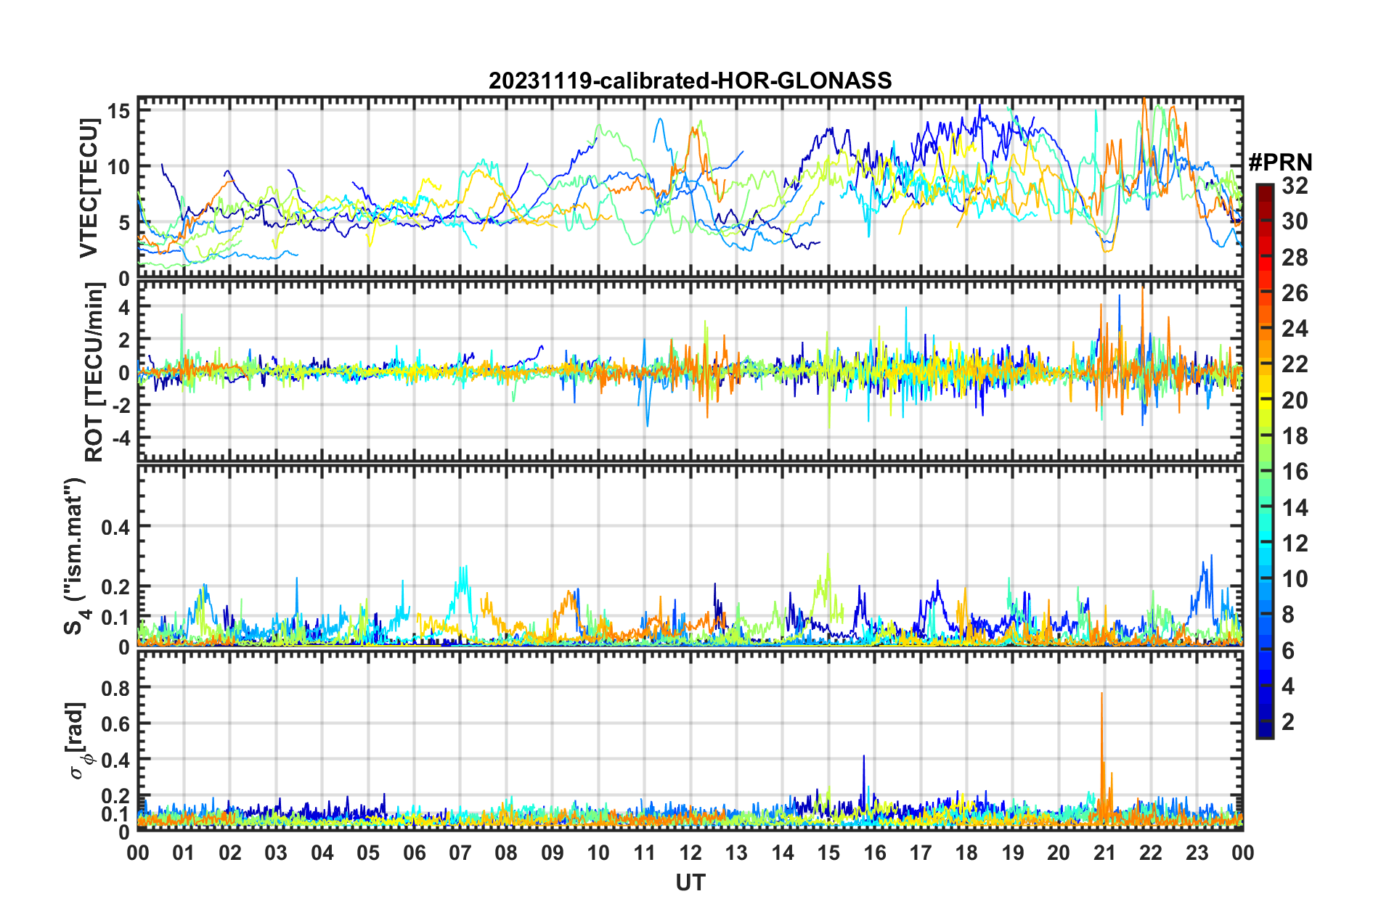Image resolution: width=1381 pixels, height=923 pixels.
Task: Click colorbar tick label 10
Action: coord(1295,578)
